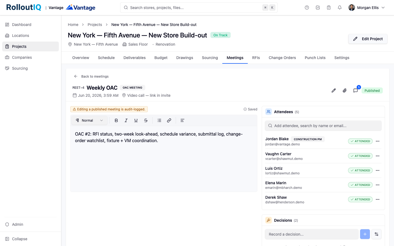The height and width of the screenshot is (246, 394).
Task: Toggle Elena Marin's Attended status
Action: tap(360, 185)
